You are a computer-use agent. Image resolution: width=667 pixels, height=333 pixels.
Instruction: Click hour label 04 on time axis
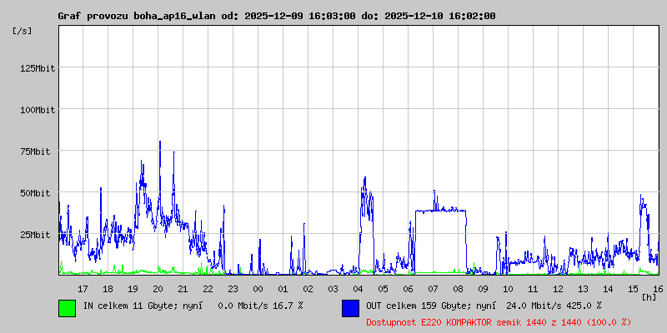point(358,289)
